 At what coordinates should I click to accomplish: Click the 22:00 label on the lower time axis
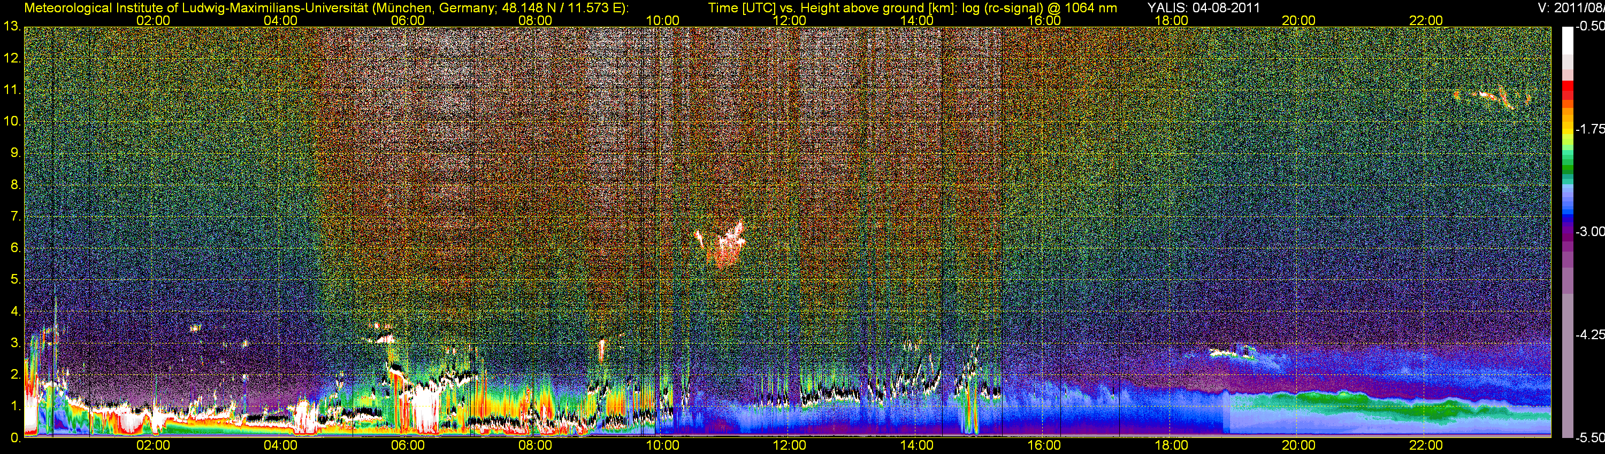click(x=1426, y=445)
